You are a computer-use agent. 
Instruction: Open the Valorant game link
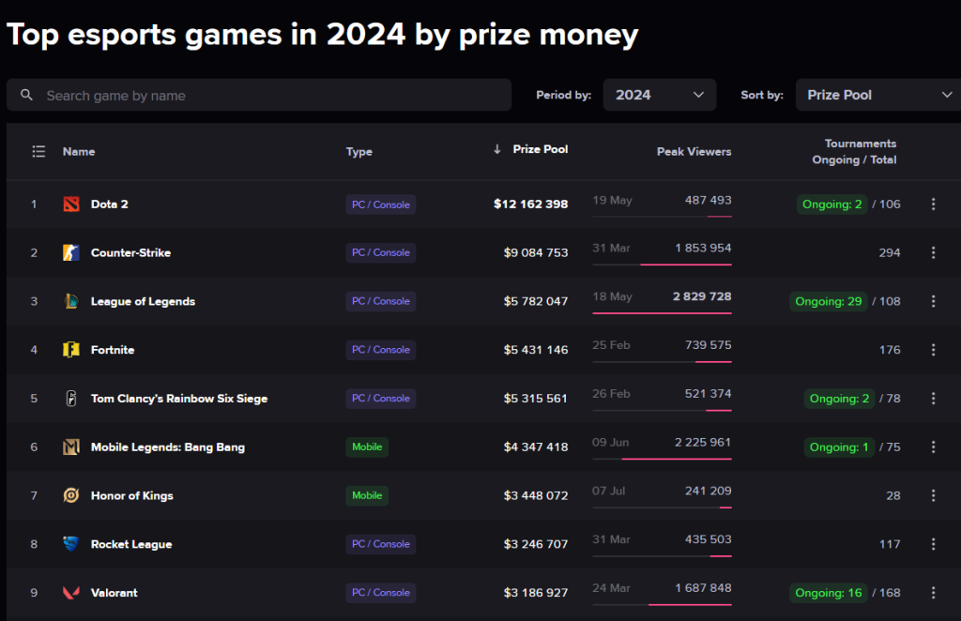(x=114, y=593)
